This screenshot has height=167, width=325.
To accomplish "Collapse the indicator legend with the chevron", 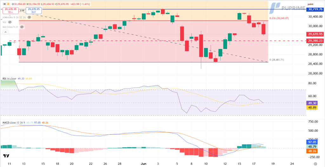I will (x=5, y=32).
